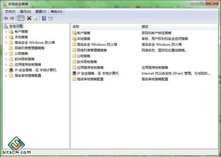221x157 pixels.
Task: Click the 安全设置 root node icon
Action: 6,26
